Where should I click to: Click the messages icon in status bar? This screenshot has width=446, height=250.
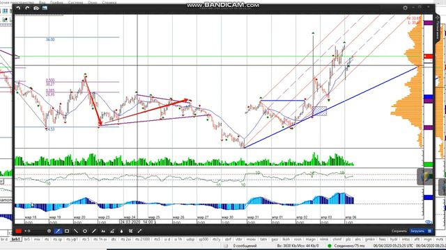click(226, 246)
